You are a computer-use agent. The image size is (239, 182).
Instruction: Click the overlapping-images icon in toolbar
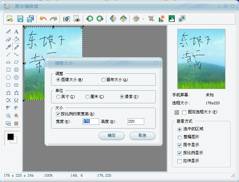(182, 19)
